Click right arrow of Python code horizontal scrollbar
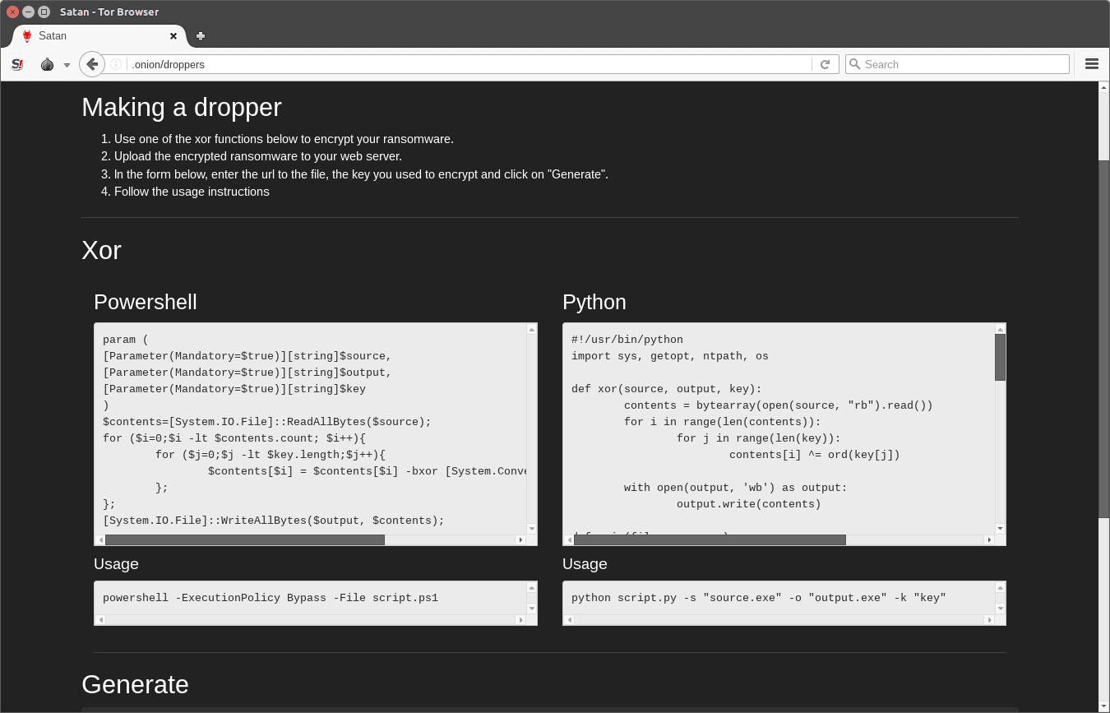This screenshot has width=1110, height=713. [x=989, y=540]
